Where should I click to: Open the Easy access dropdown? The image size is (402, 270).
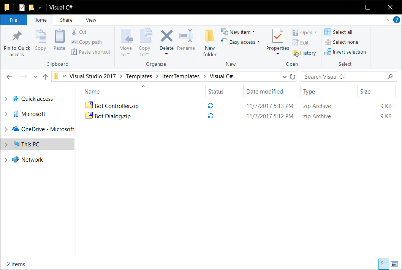[x=240, y=42]
